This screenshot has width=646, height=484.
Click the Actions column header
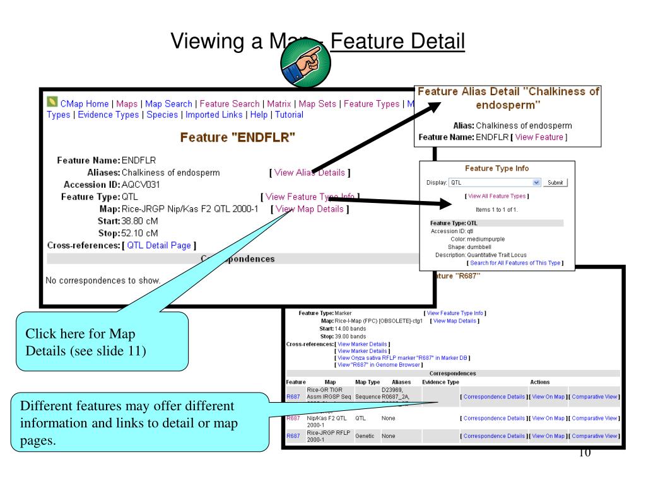pyautogui.click(x=540, y=383)
